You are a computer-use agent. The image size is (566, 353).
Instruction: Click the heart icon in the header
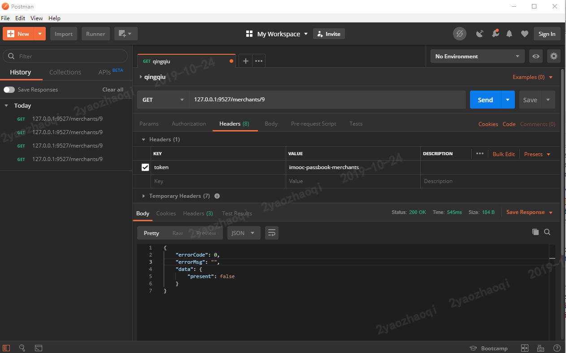[524, 34]
